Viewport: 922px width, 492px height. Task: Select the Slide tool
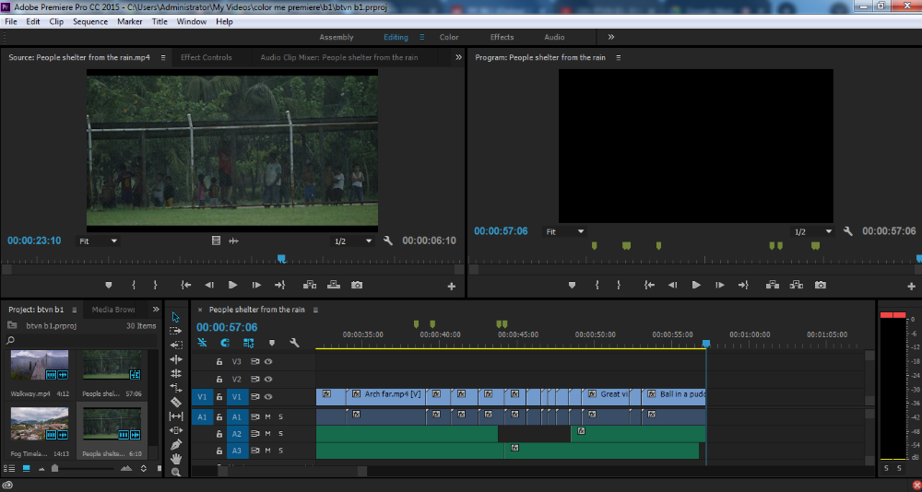click(175, 430)
